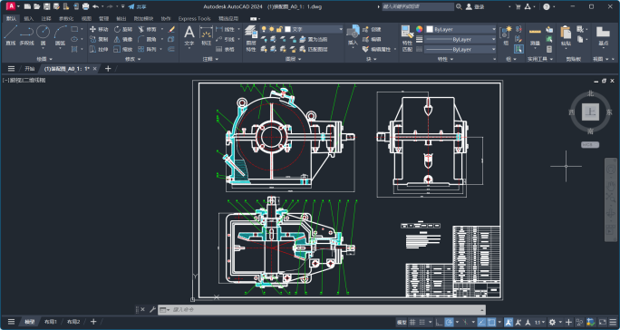This screenshot has height=330, width=620.
Task: Toggle isometric drafting in status bar
Action: [465, 322]
